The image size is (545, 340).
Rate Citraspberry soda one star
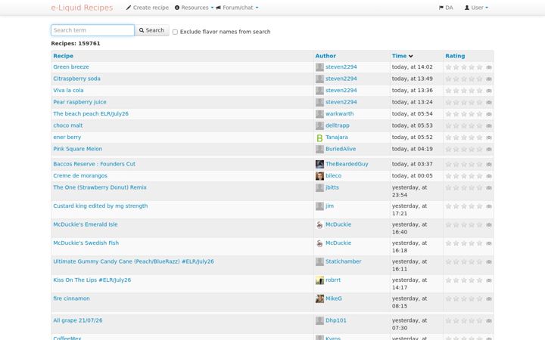[448, 79]
